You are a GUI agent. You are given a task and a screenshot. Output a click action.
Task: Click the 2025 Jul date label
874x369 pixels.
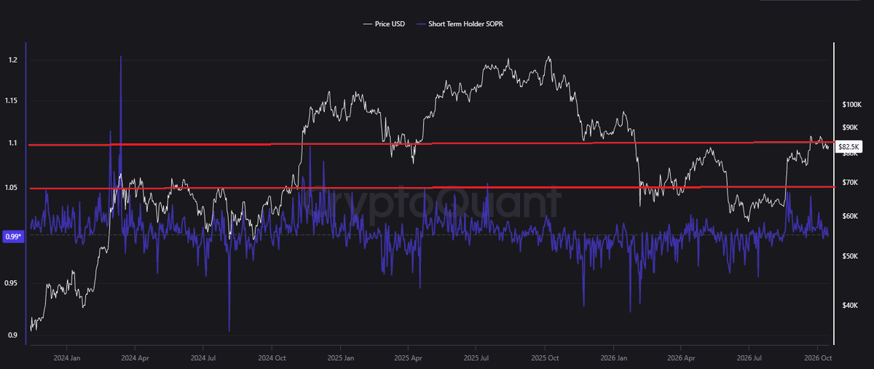(478, 359)
